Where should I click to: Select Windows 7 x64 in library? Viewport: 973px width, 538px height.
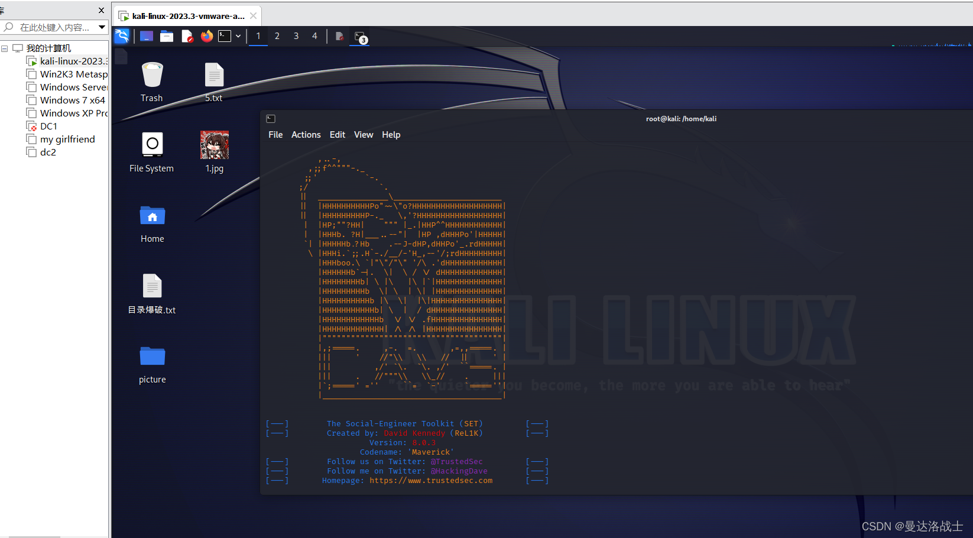coord(66,101)
